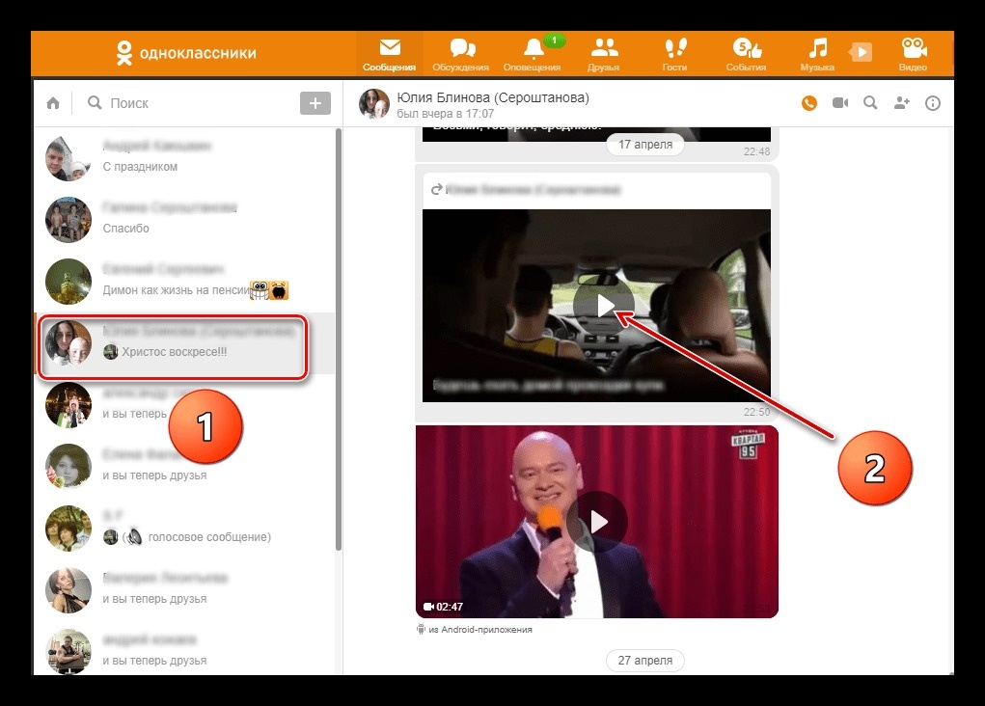The width and height of the screenshot is (985, 706).
Task: Play the 02:47 Квартал 95 video
Action: [x=597, y=522]
